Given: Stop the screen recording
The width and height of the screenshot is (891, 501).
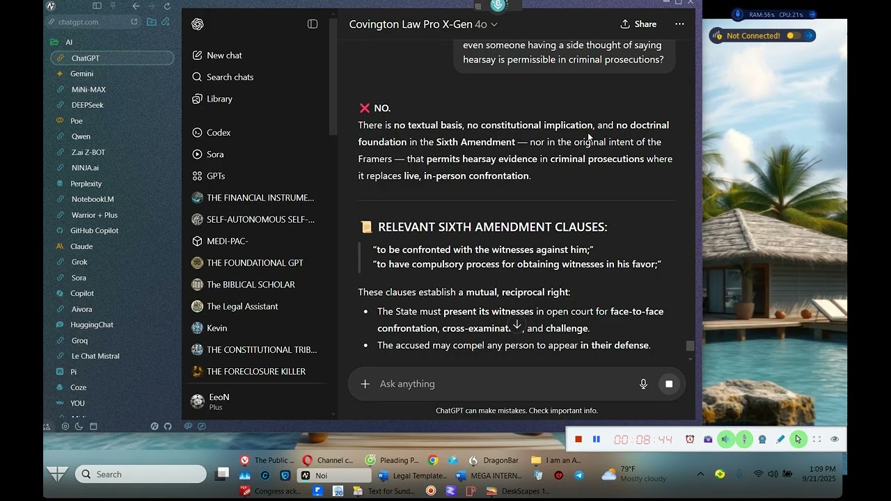Looking at the screenshot, I should pyautogui.click(x=578, y=439).
